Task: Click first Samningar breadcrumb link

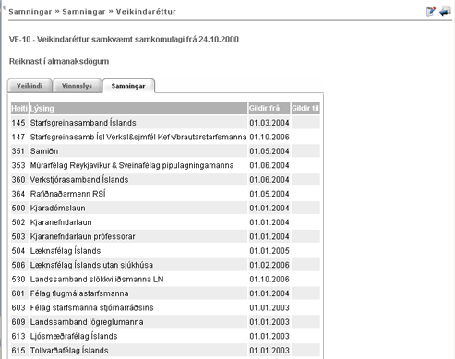Action: coord(30,12)
